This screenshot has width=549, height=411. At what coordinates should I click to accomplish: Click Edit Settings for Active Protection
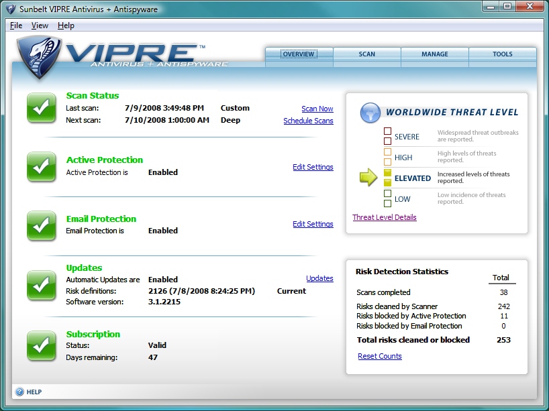pos(313,167)
